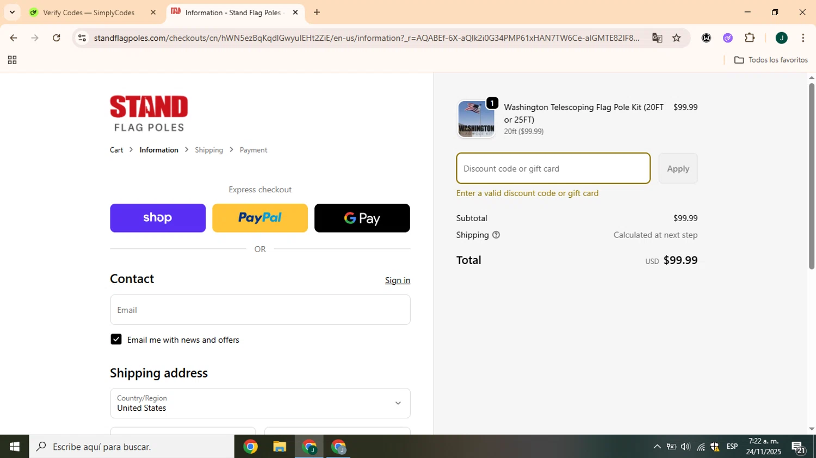The width and height of the screenshot is (816, 458).
Task: Open the Extensions puzzle menu
Action: [750, 38]
